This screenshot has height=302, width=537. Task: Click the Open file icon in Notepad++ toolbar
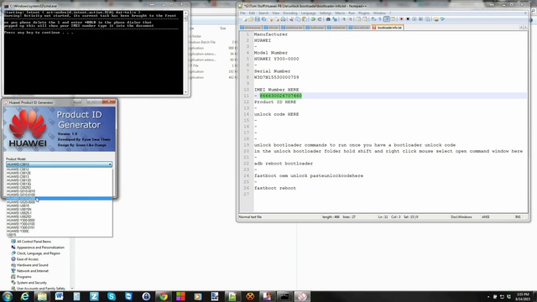click(x=251, y=19)
